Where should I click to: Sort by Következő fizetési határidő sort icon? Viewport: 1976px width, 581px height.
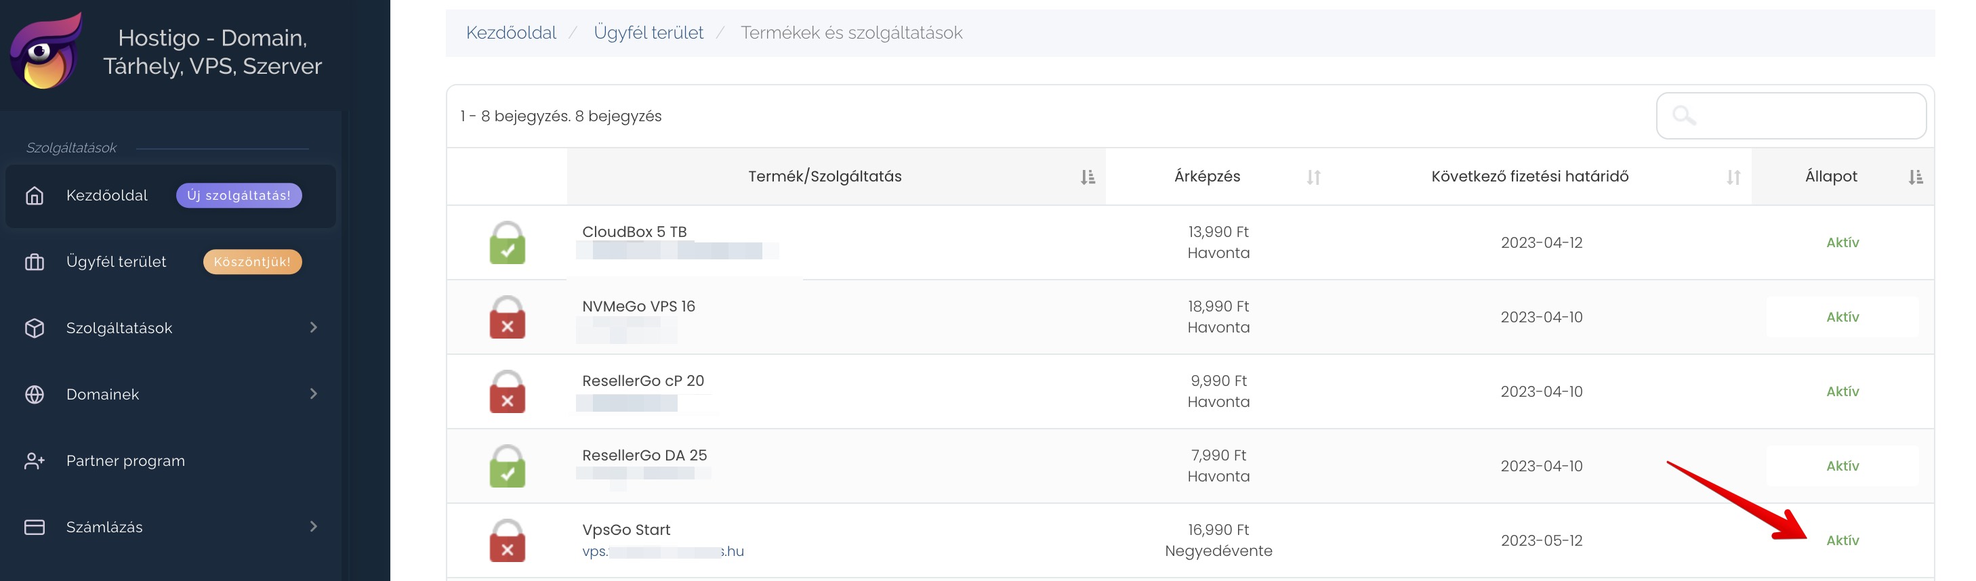[x=1733, y=177]
